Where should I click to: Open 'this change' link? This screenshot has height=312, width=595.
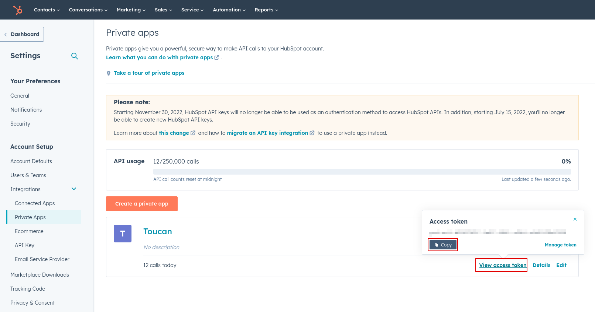pos(174,133)
